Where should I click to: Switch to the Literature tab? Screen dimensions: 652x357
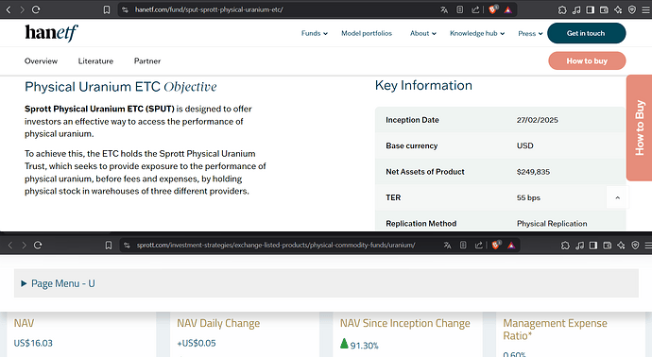[95, 61]
